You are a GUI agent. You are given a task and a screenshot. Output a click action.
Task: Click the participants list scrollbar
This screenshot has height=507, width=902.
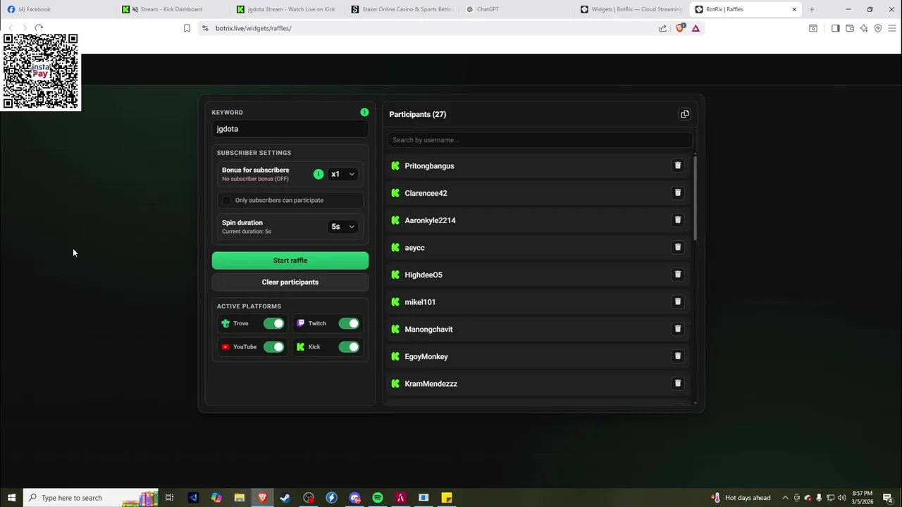pyautogui.click(x=695, y=197)
